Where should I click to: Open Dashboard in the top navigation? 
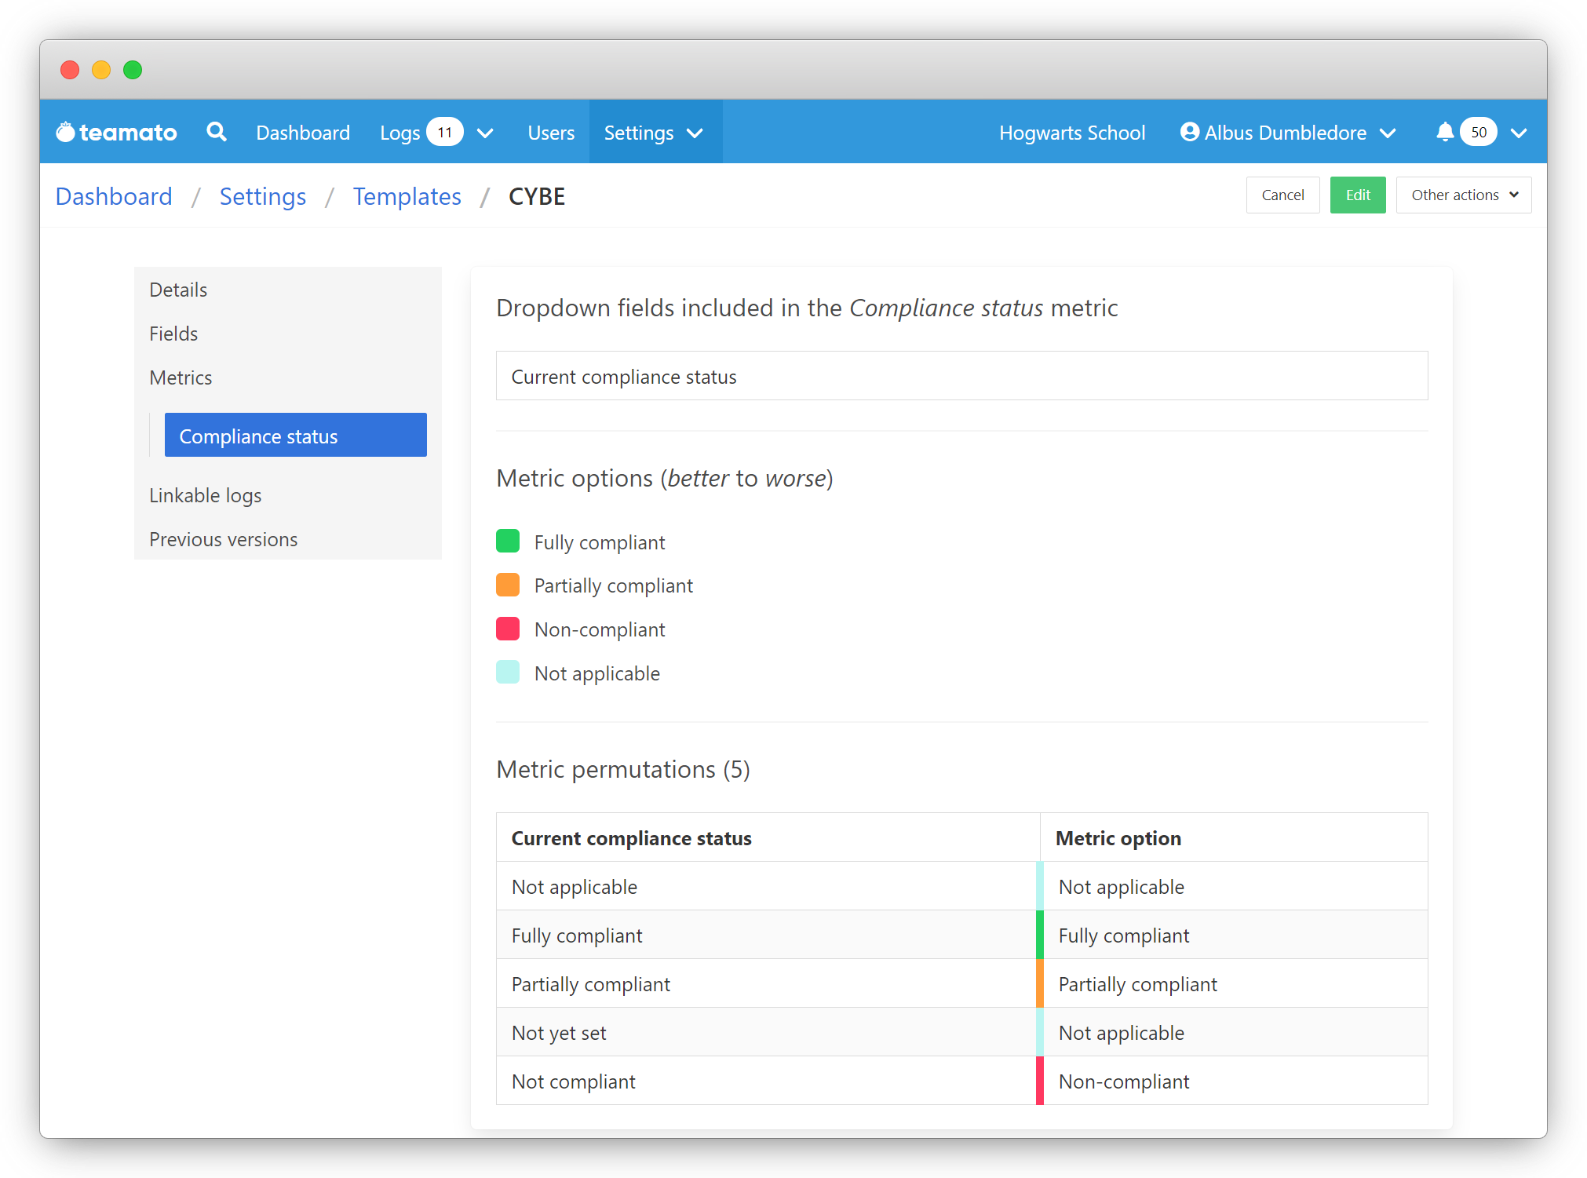[x=303, y=133]
